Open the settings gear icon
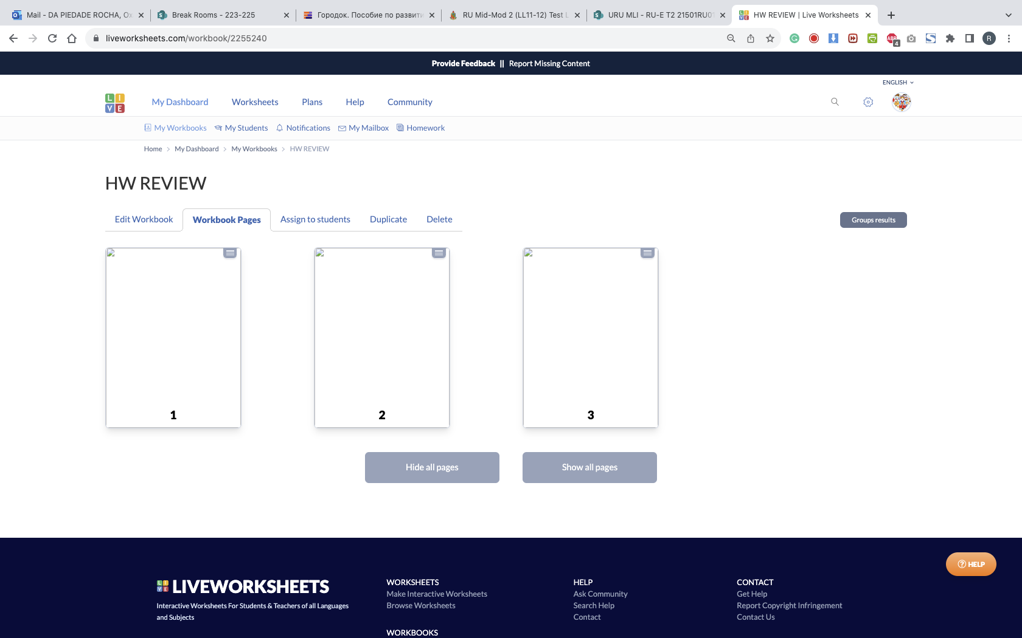The height and width of the screenshot is (638, 1022). [868, 102]
